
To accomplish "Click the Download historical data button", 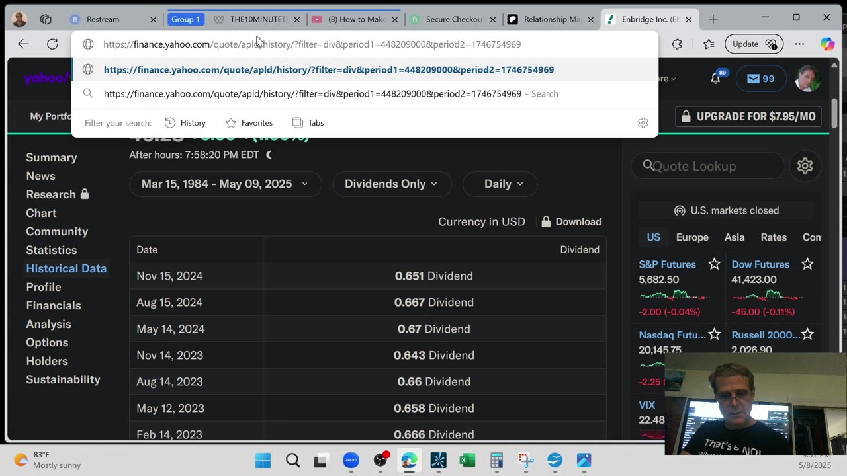I will pos(571,222).
